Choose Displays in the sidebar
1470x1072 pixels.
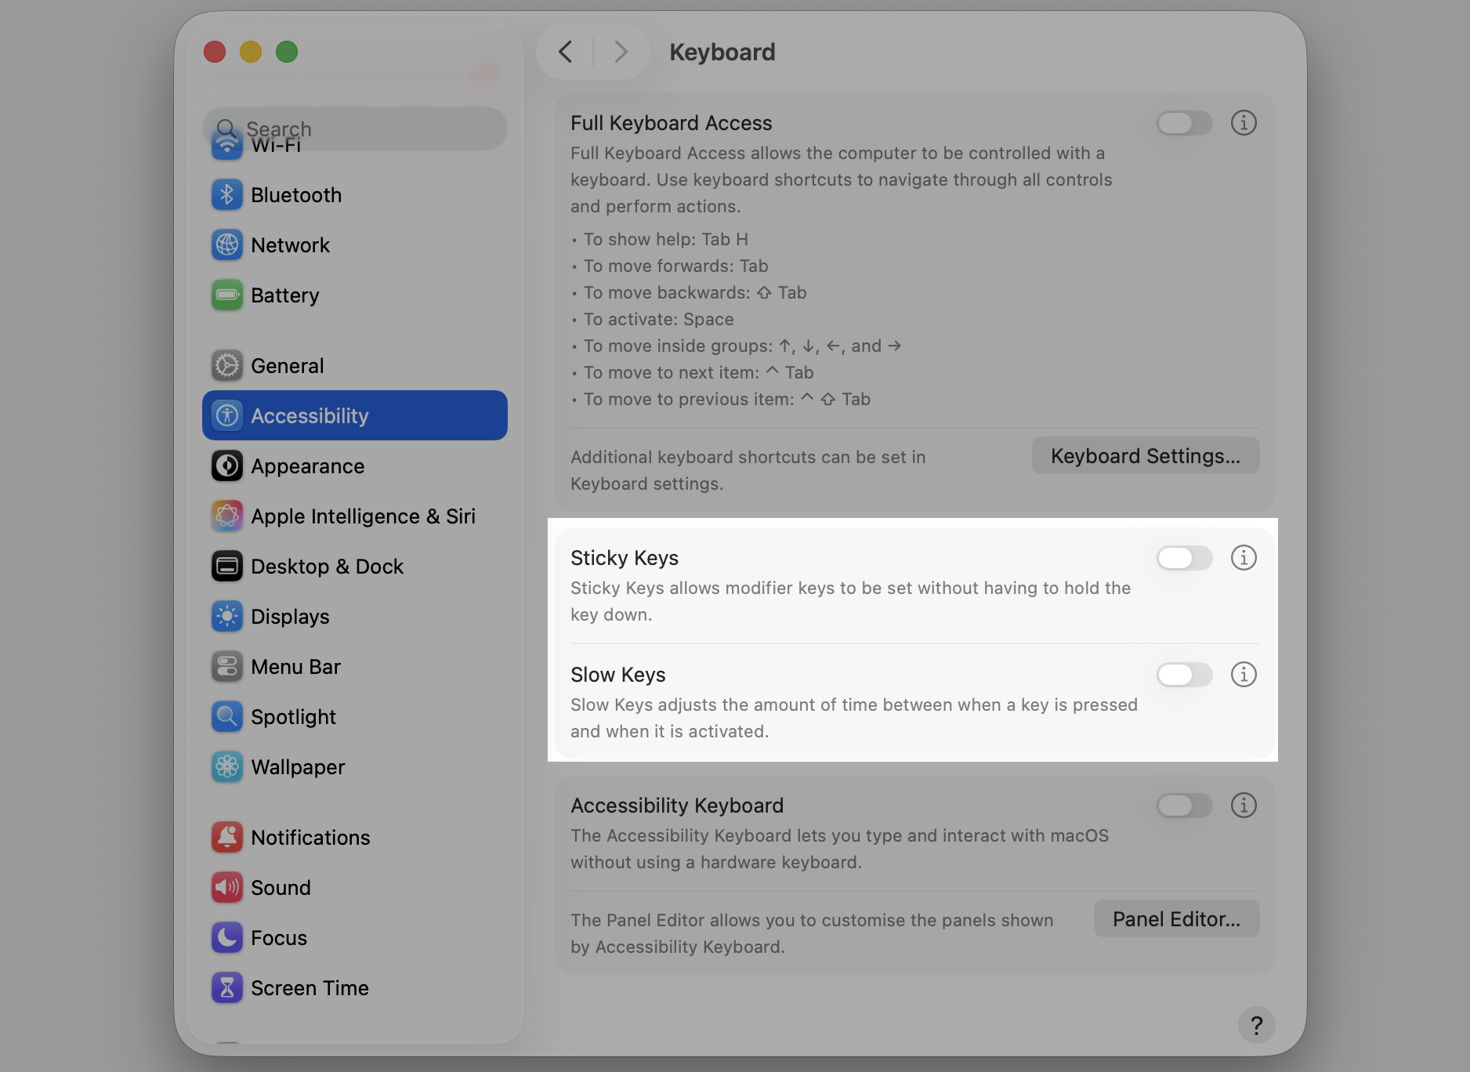(x=355, y=616)
